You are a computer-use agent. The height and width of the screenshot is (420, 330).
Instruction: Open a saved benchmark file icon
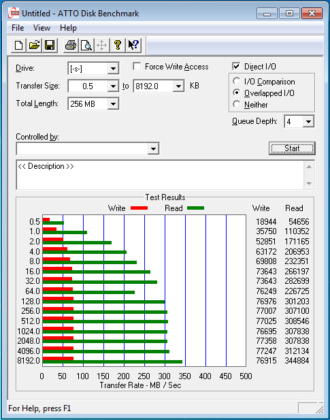point(34,45)
